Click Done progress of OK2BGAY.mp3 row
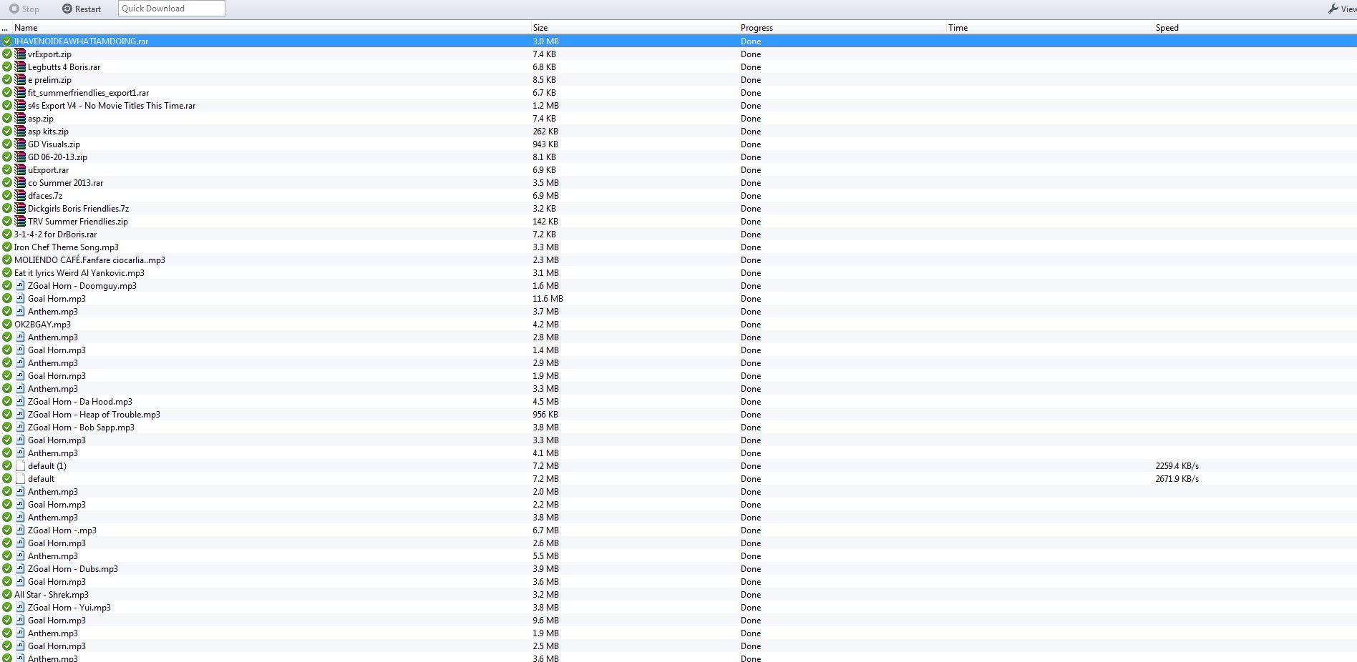This screenshot has height=662, width=1357. 751,325
